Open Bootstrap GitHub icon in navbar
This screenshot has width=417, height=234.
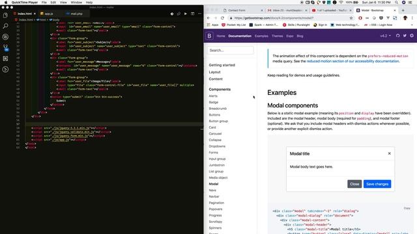(397, 36)
